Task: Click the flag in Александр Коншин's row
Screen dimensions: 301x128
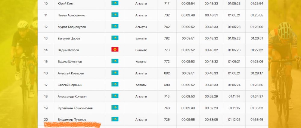Action: pyautogui.click(x=115, y=96)
